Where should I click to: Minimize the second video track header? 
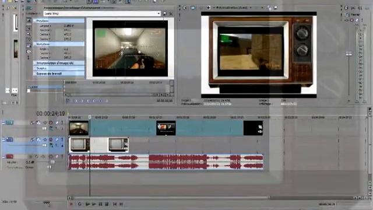pos(3,140)
